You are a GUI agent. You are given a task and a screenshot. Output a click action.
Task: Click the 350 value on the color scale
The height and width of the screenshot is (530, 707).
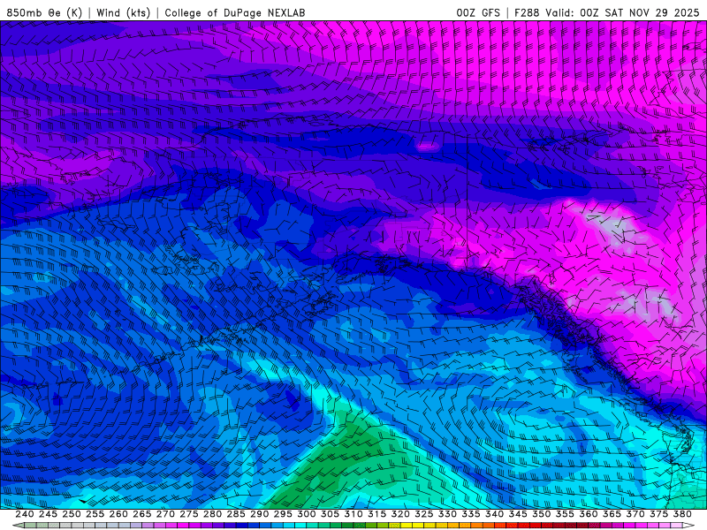tap(541, 514)
